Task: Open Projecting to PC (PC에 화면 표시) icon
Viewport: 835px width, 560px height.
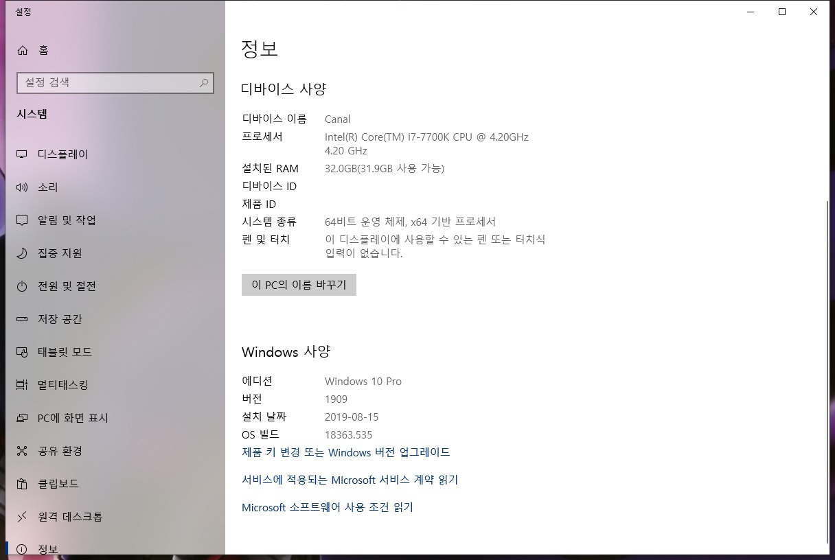Action: tap(23, 418)
